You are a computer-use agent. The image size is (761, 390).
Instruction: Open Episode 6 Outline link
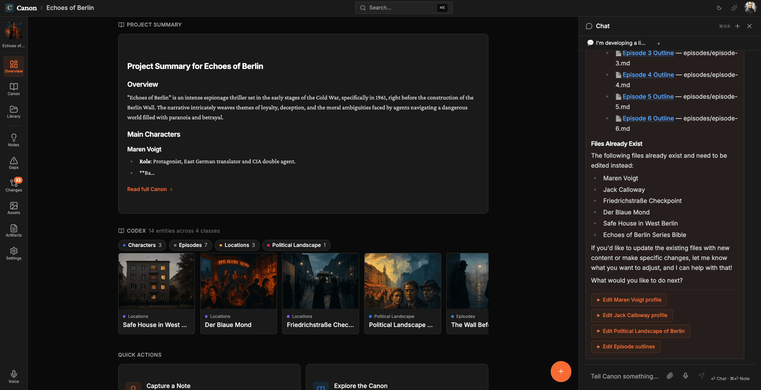[x=648, y=119]
